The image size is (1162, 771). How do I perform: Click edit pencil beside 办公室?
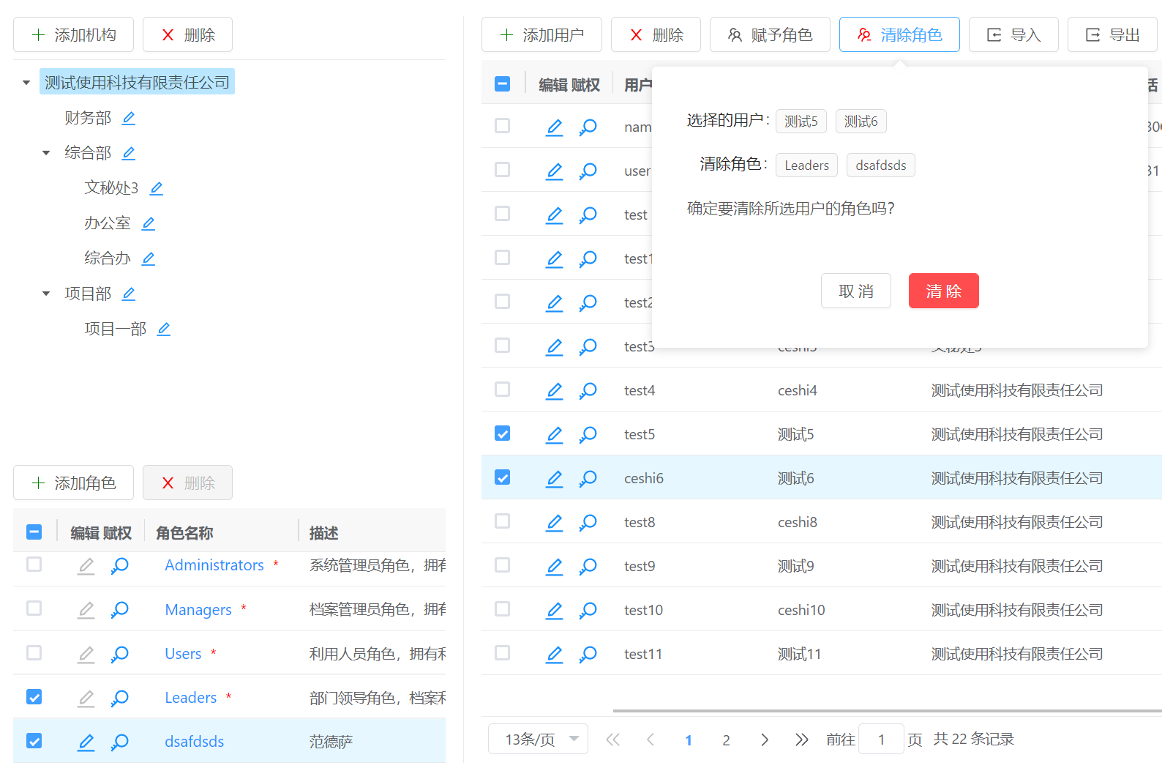tap(149, 223)
